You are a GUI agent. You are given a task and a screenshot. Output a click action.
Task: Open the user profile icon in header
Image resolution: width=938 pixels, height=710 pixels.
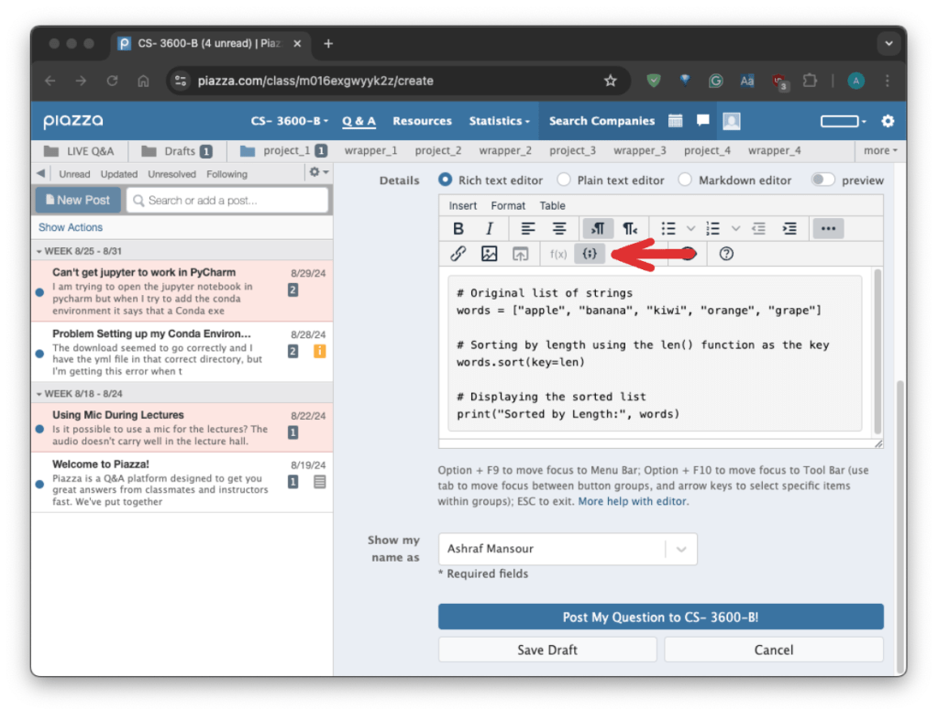click(731, 121)
